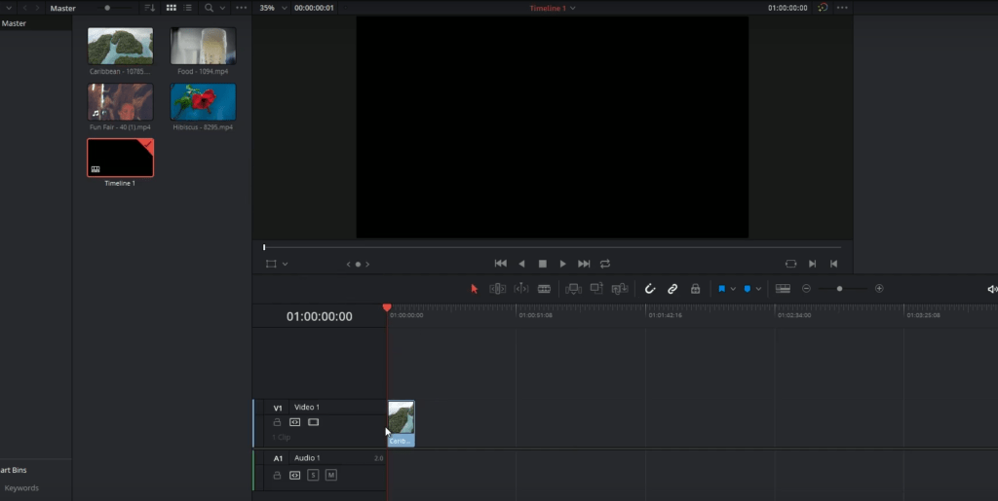Click the timeline zoom slider handle
The height and width of the screenshot is (501, 998).
click(839, 288)
